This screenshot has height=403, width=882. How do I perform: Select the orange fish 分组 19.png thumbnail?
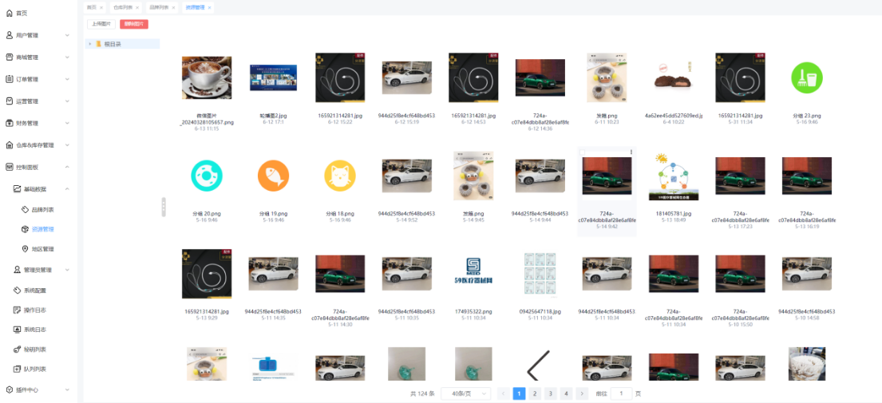pos(273,176)
